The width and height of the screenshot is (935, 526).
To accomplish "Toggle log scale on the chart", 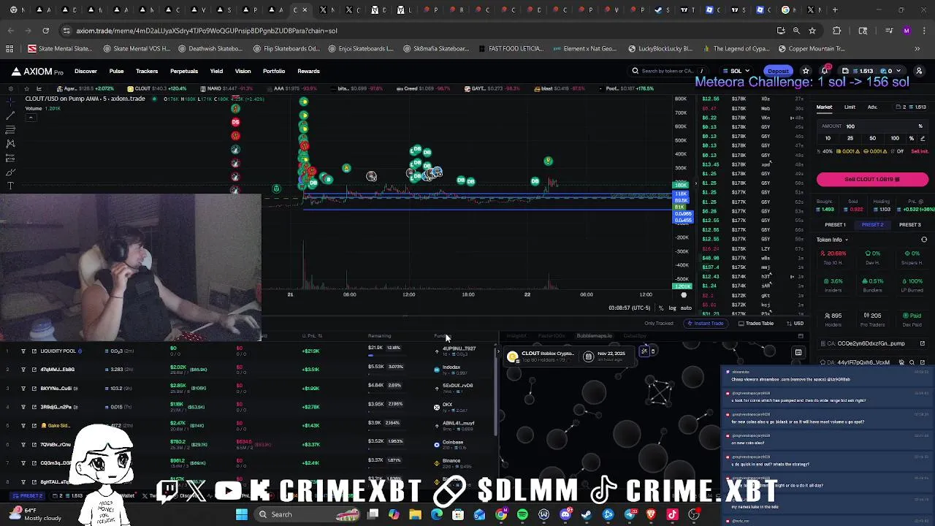I will pyautogui.click(x=672, y=308).
